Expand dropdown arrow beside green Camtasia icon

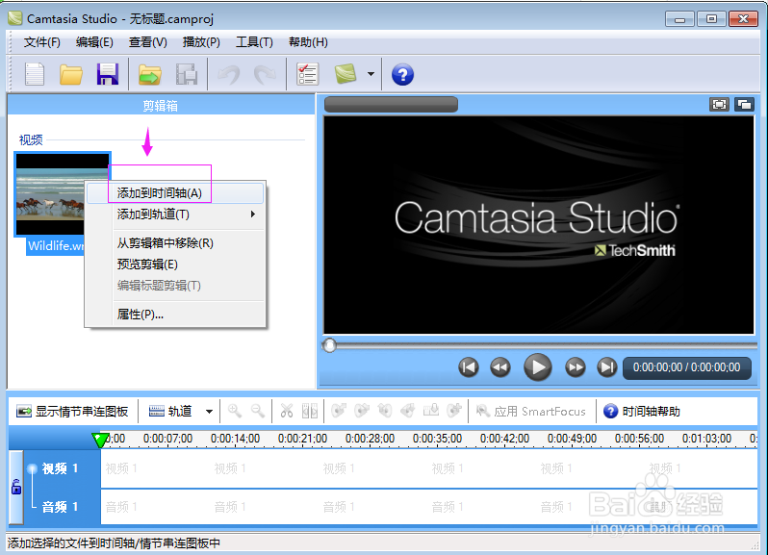tap(371, 74)
